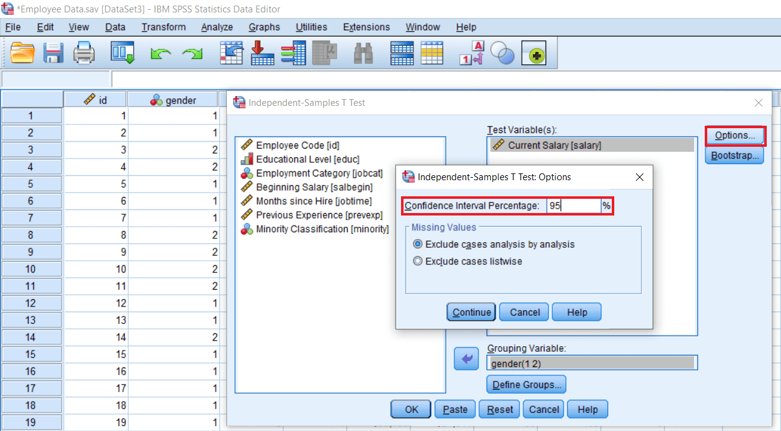781x431 pixels.
Task: Click Help beside Cancel in T Test dialog
Action: (x=588, y=409)
